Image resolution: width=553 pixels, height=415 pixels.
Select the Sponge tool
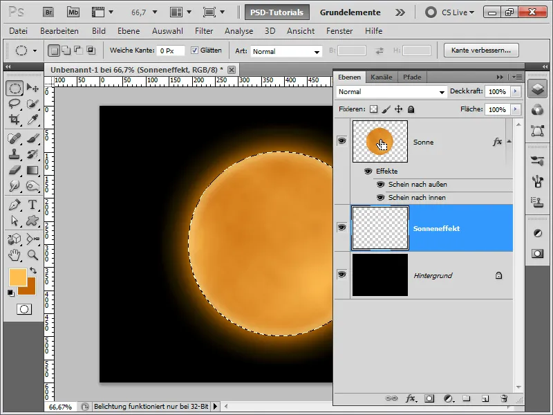[32, 186]
